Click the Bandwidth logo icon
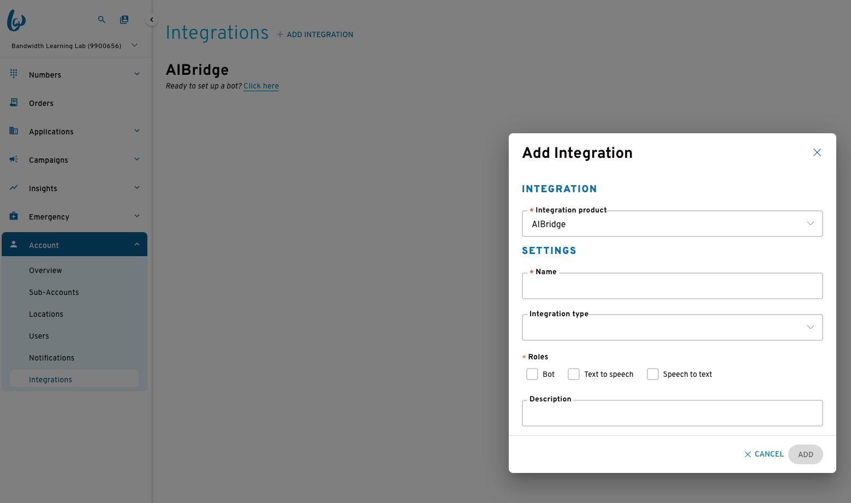The height and width of the screenshot is (503, 851). click(x=16, y=20)
